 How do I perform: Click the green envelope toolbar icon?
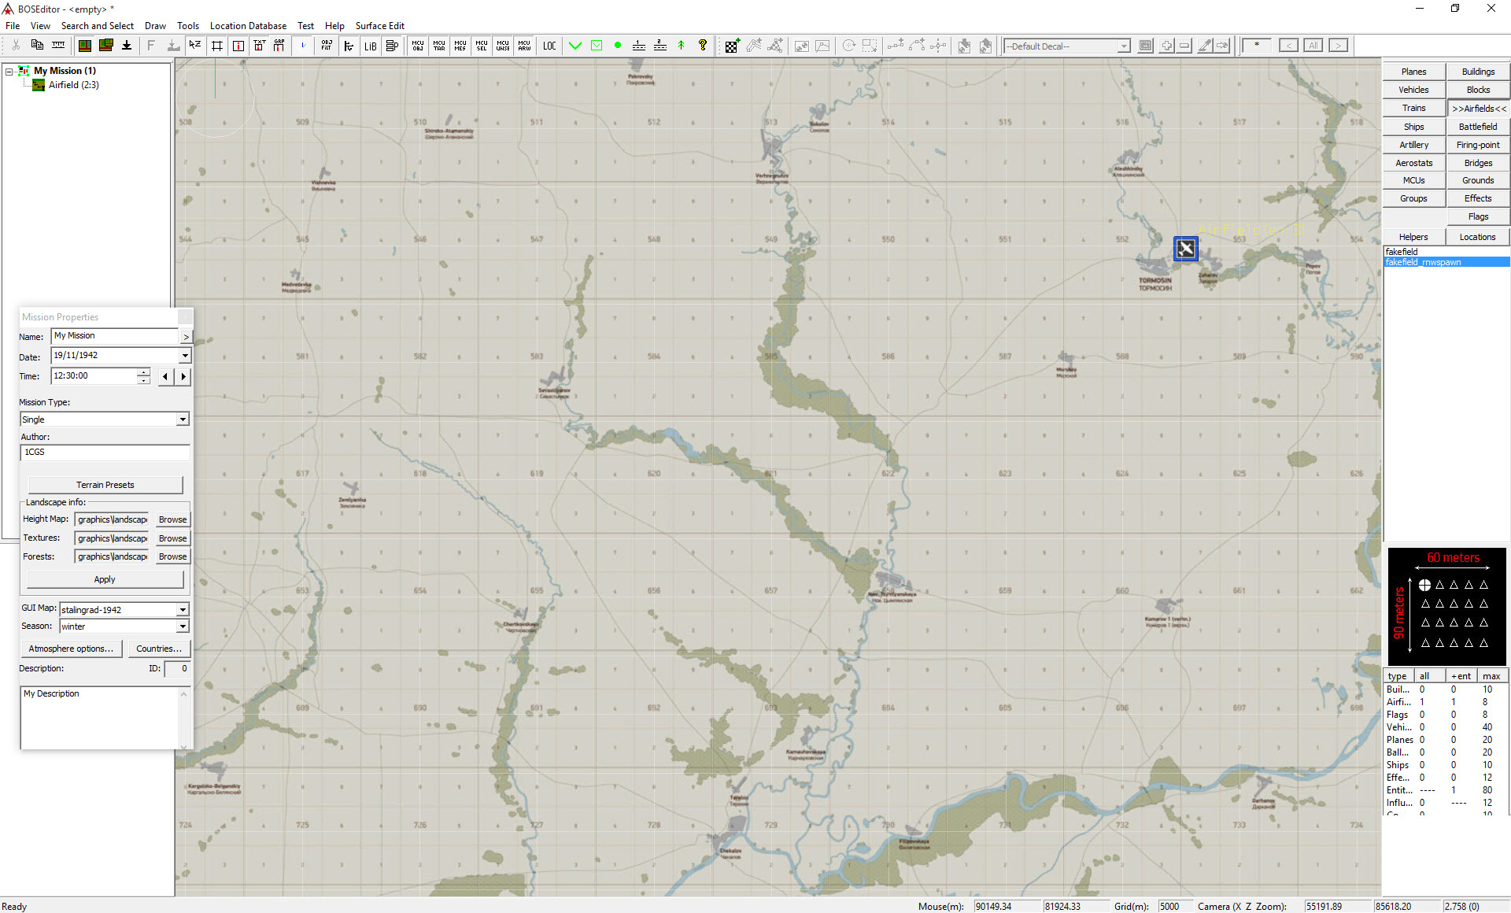(x=597, y=46)
